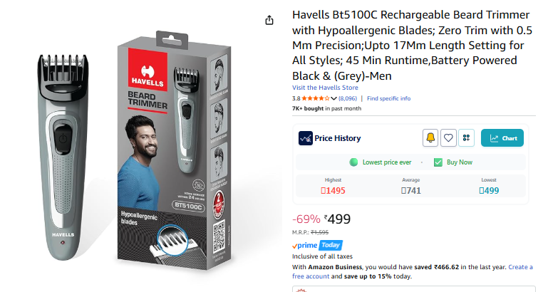Add to wishlist with heart icon
The image size is (548, 292).
448,138
